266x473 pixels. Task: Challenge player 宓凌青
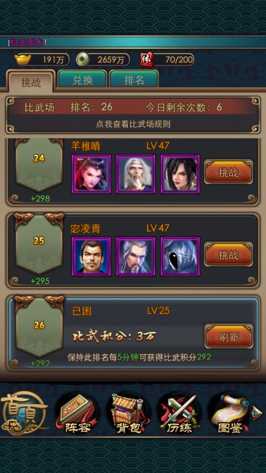pyautogui.click(x=229, y=254)
